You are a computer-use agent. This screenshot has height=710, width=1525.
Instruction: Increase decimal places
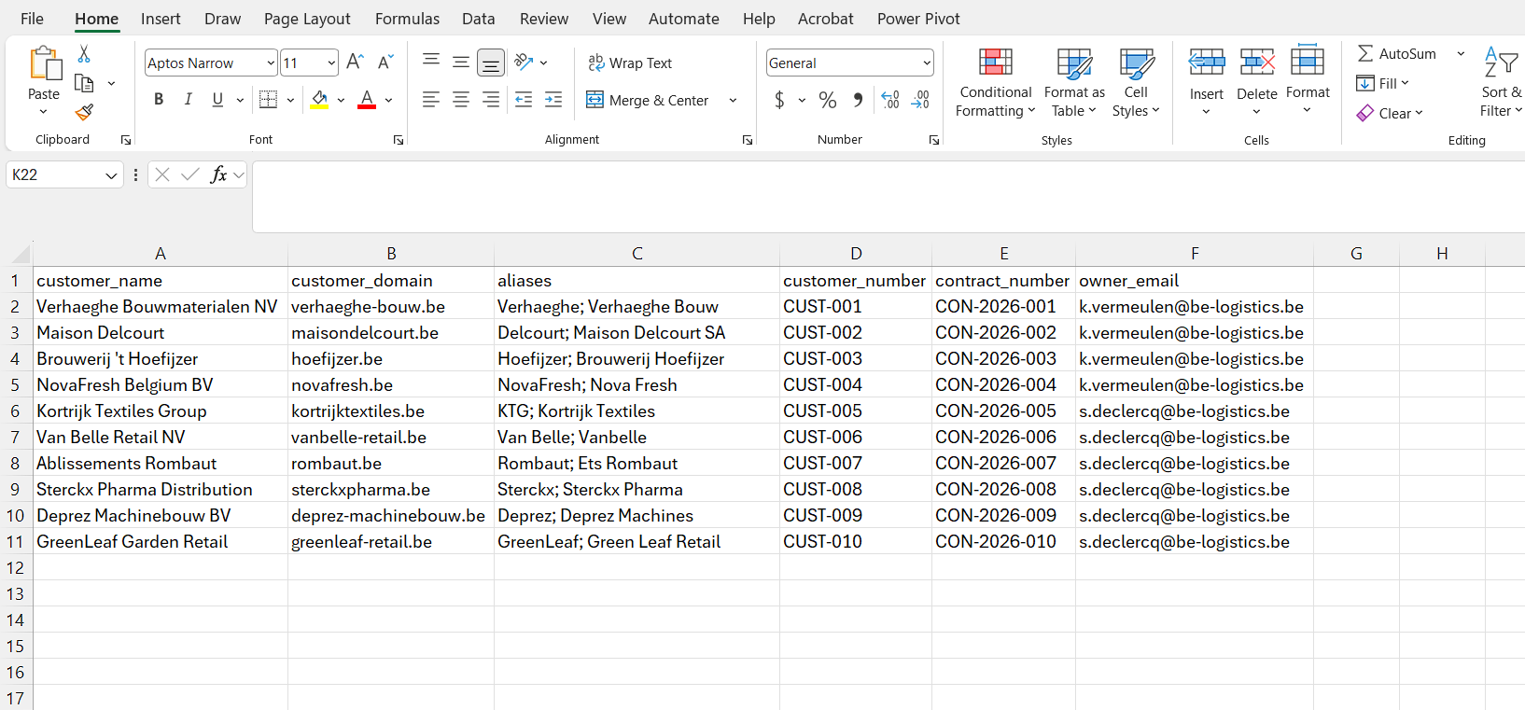[x=890, y=100]
